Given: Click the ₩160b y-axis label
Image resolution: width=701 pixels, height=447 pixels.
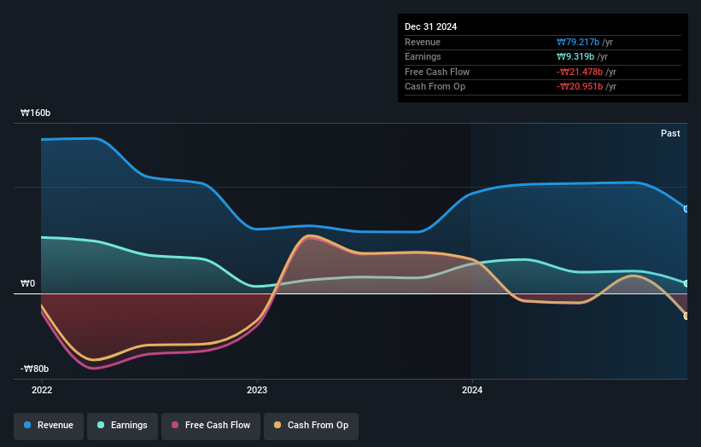Looking at the screenshot, I should (35, 113).
